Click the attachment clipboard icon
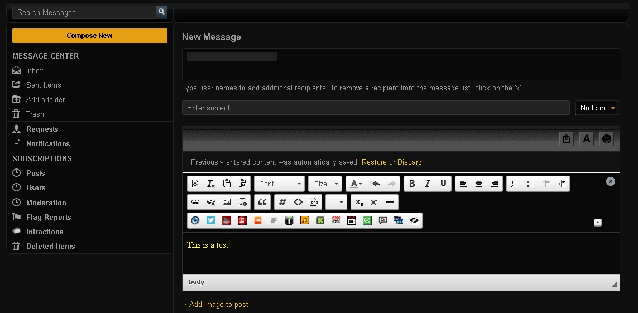638x313 pixels. point(567,139)
